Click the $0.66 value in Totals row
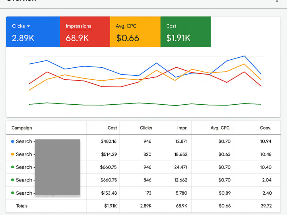 point(225,206)
